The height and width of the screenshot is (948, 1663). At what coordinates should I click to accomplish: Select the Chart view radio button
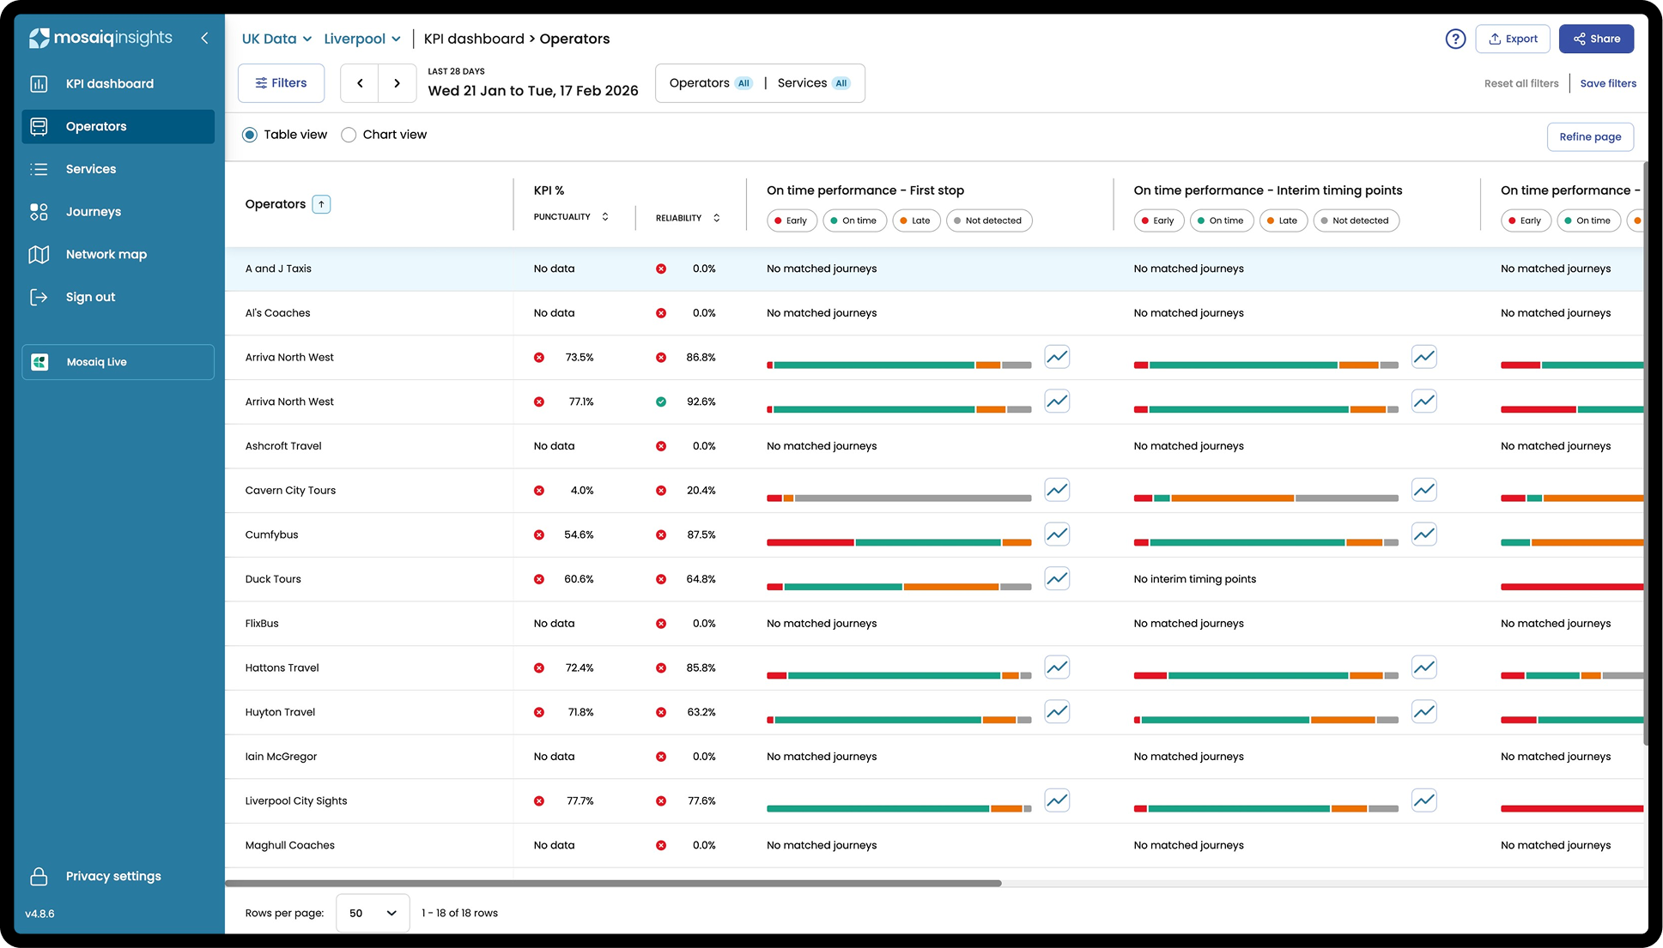point(349,135)
